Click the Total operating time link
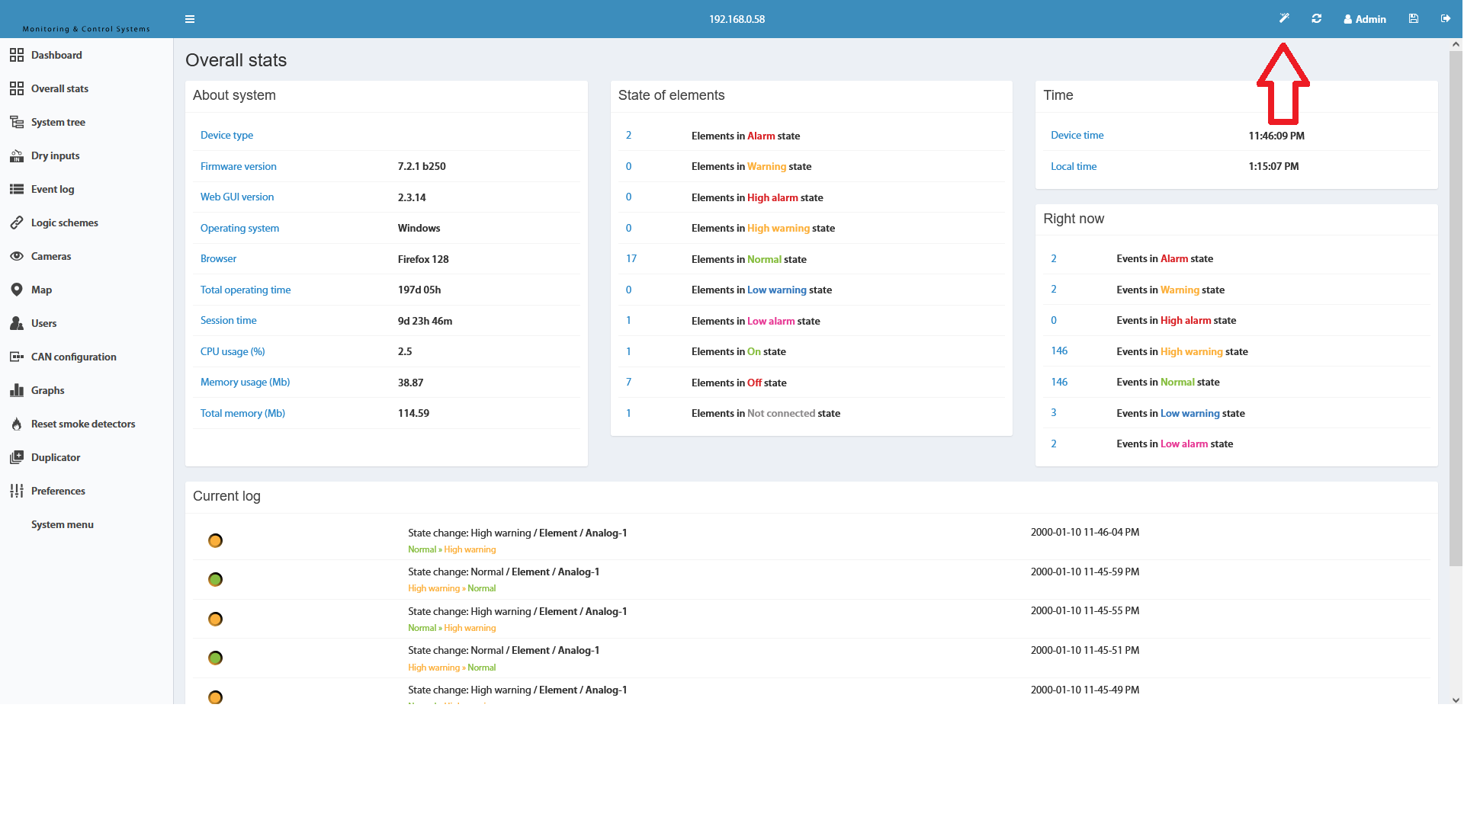 pos(246,290)
